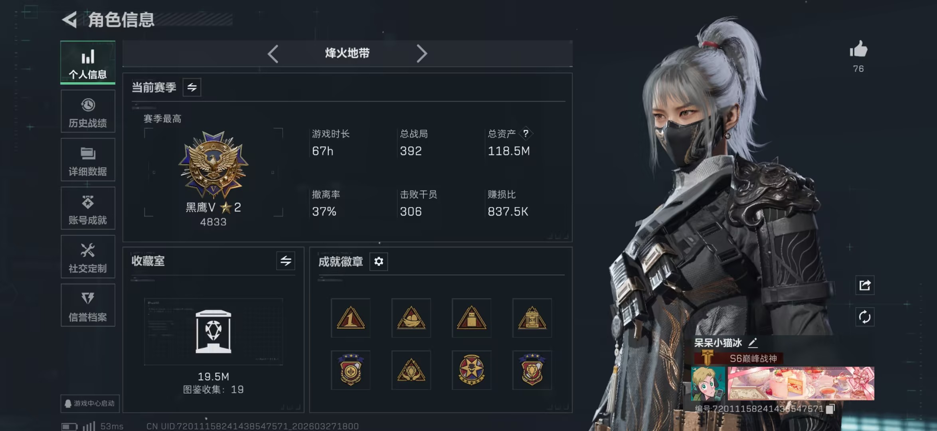
Task: Open the 社交定制 sidebar tab
Action: 88,257
